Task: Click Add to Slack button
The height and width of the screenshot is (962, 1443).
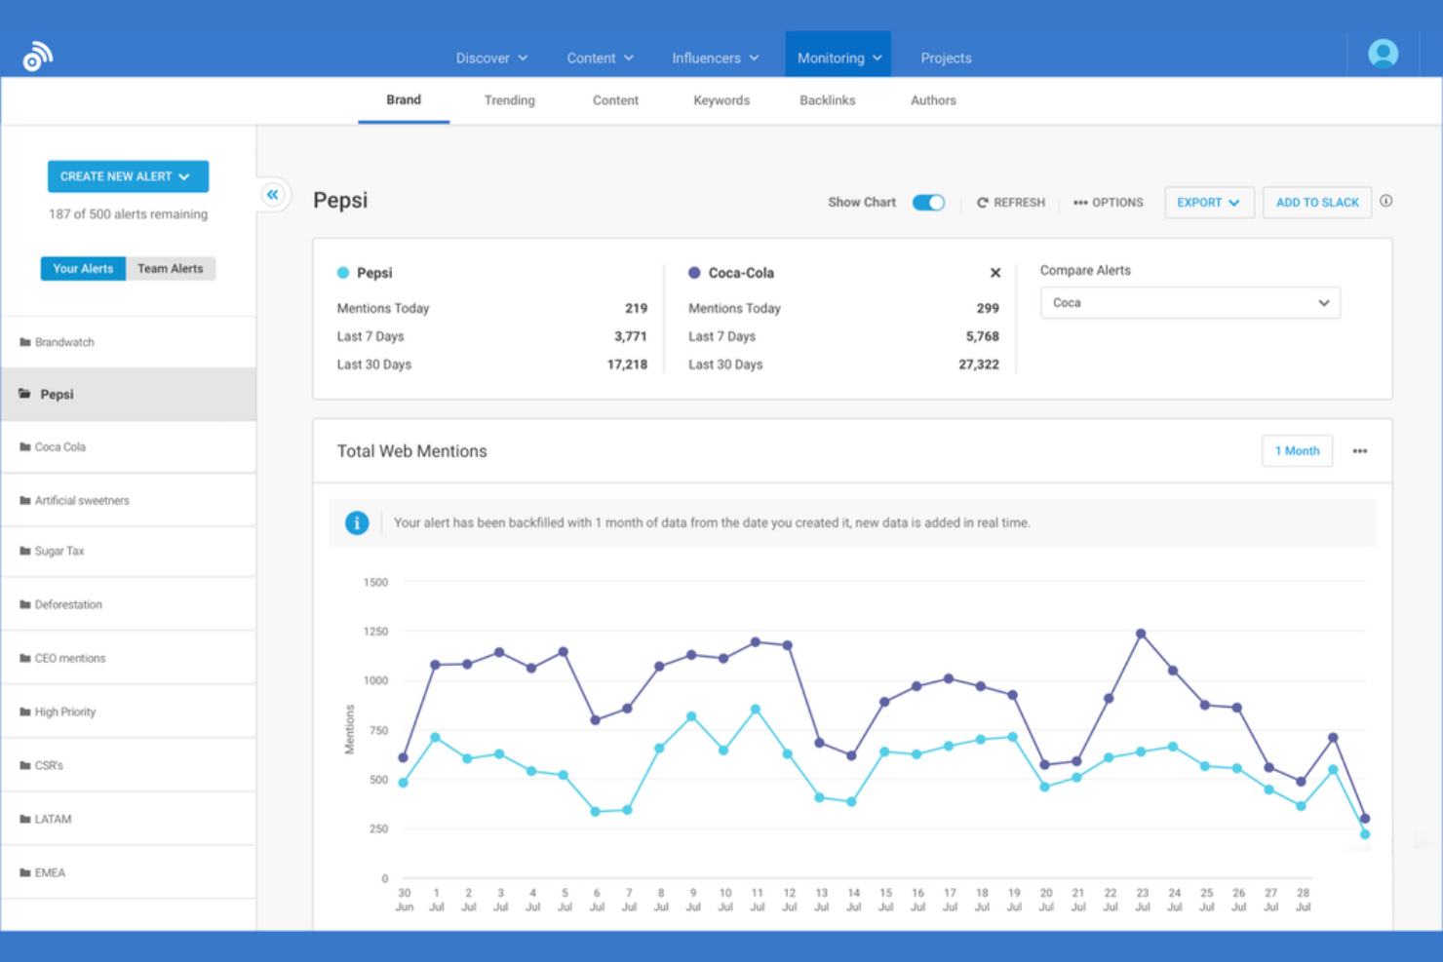Action: pos(1317,203)
